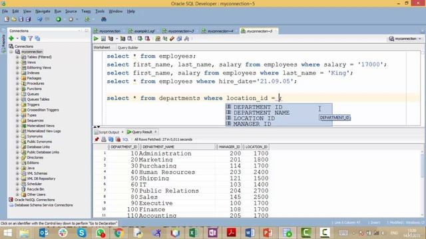This screenshot has height=239, width=426.
Task: Open the myconnection dropdown at top right
Action: [x=420, y=39]
